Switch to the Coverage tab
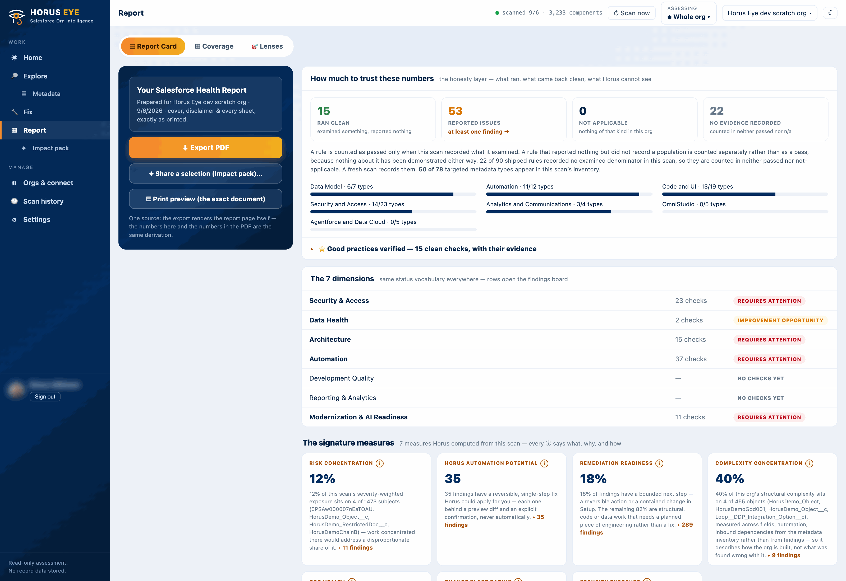 coord(214,46)
